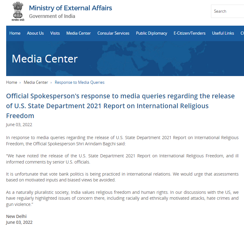This screenshot has width=244, height=230.
Task: Click the press release headline
Action: 120,106
